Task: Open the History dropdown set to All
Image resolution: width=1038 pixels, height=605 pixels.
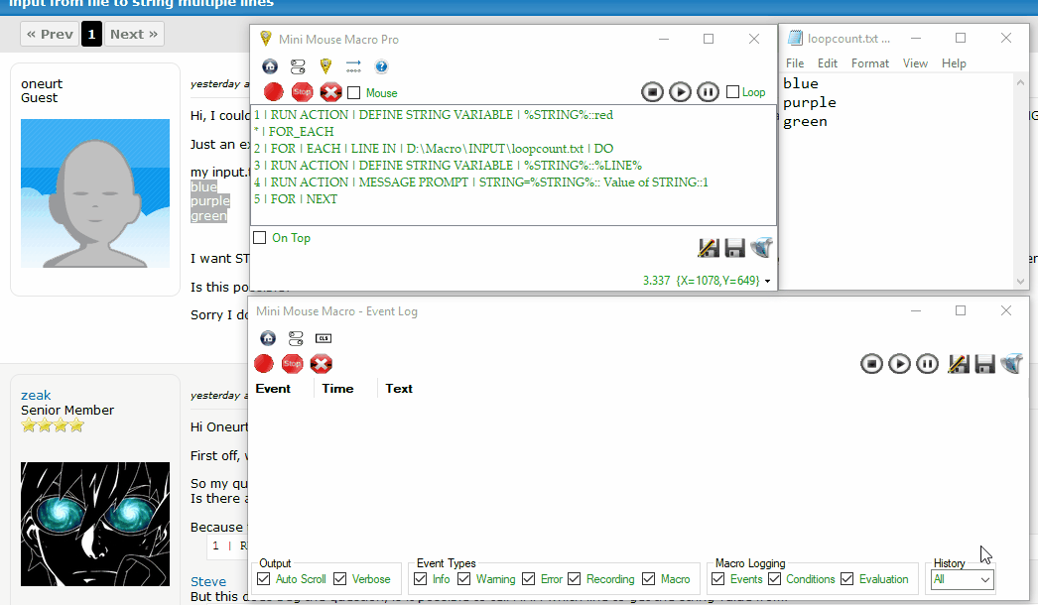Action: point(962,580)
